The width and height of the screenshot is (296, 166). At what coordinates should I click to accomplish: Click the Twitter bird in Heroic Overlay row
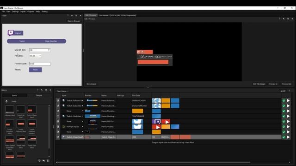coord(138,127)
